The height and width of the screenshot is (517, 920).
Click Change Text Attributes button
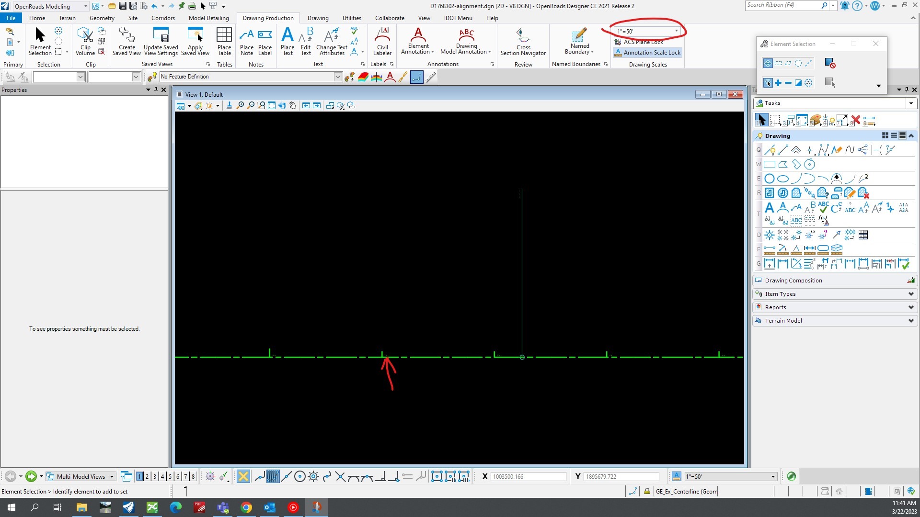point(332,41)
